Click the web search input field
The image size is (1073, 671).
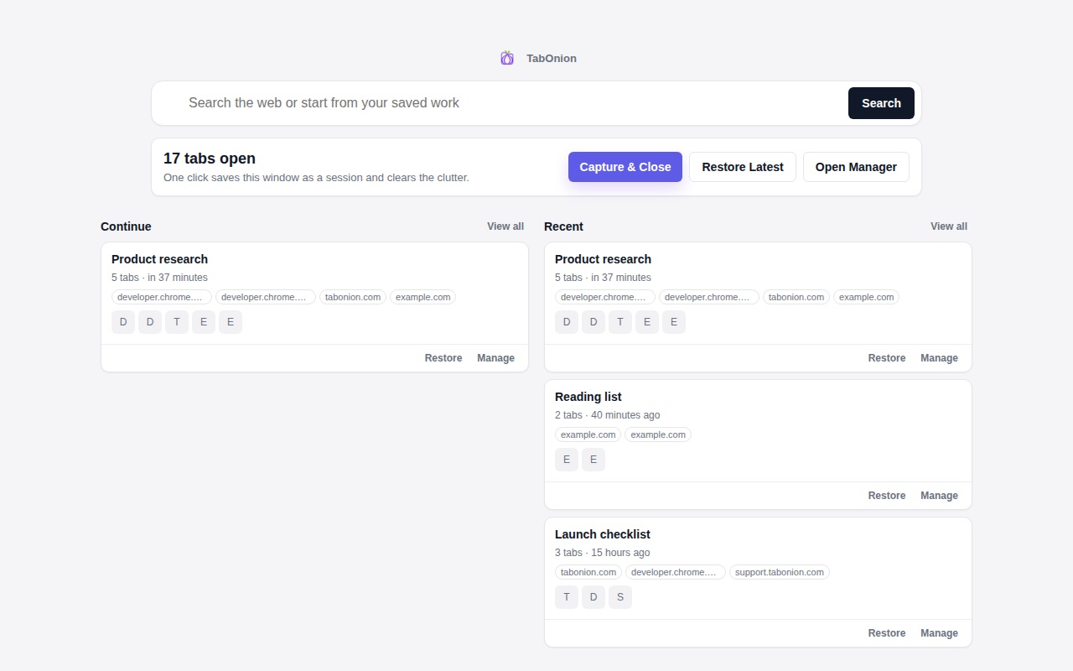pos(419,102)
